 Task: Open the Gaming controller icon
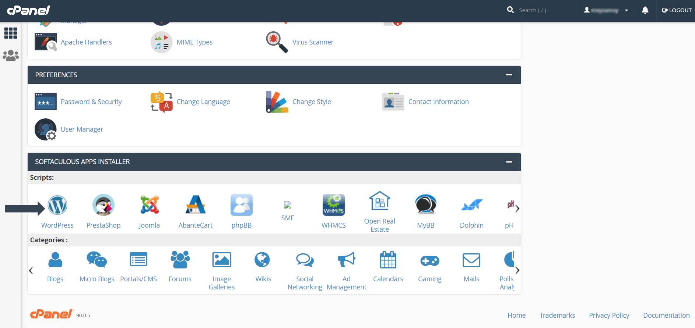click(430, 261)
